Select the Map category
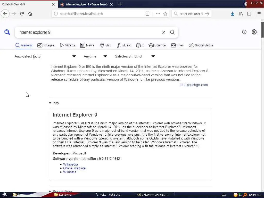Image resolution: width=264 pixels, height=198 pixels. tap(106, 45)
